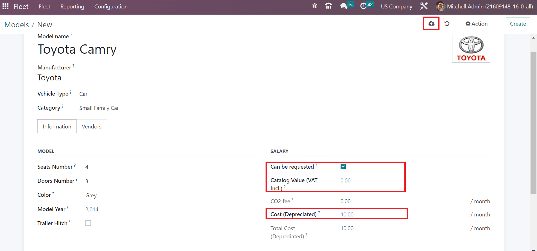The height and width of the screenshot is (251, 537).
Task: Toggle the Can be requested checkbox
Action: [x=343, y=167]
